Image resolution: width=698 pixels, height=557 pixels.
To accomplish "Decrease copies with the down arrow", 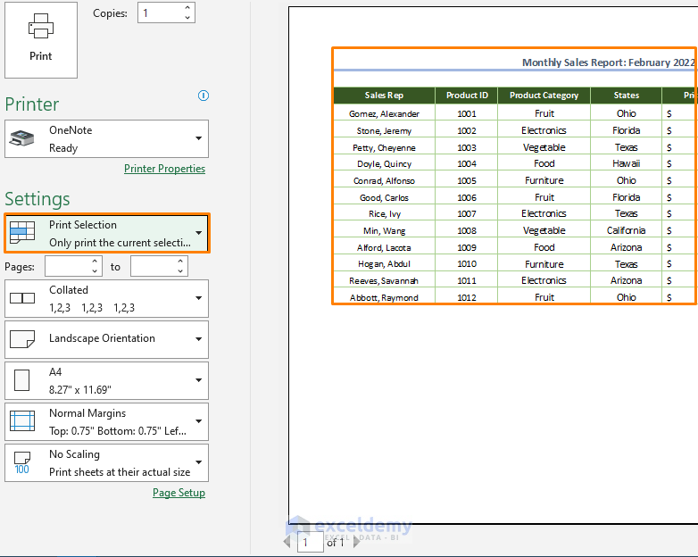I will 187,18.
